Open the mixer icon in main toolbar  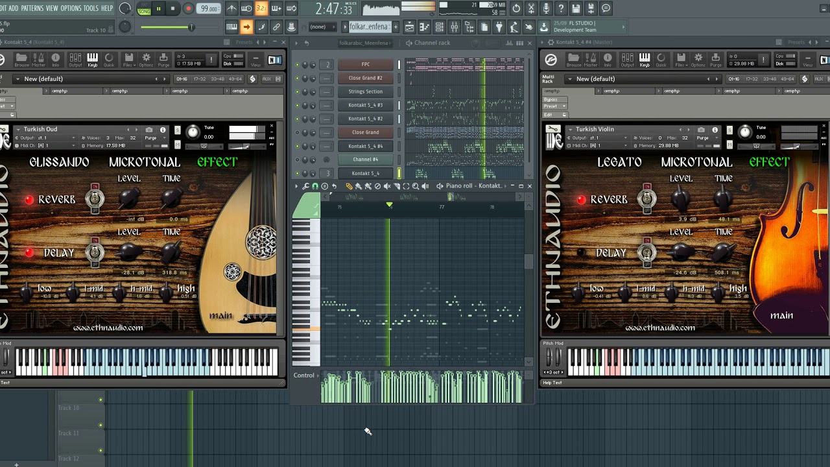tap(454, 27)
